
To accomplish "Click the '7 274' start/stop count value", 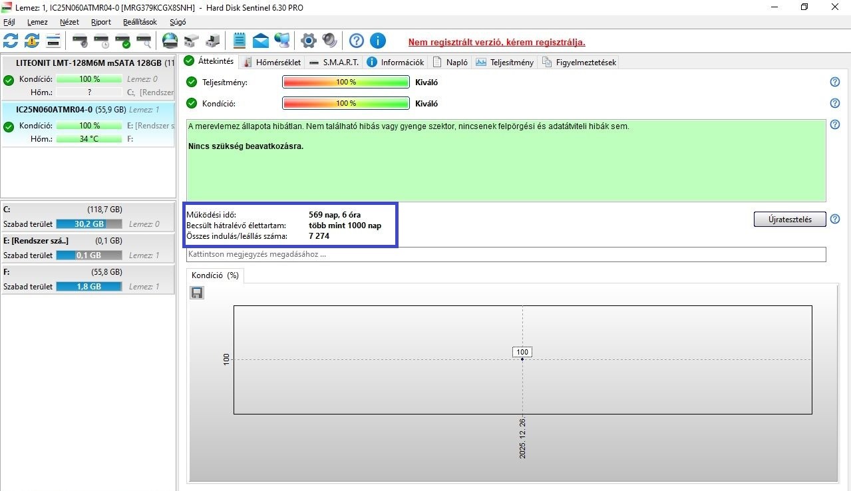I will pyautogui.click(x=319, y=236).
